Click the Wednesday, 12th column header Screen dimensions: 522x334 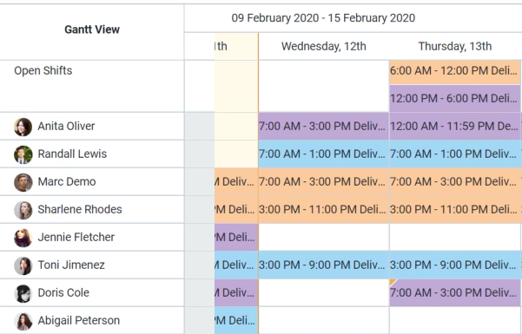[324, 46]
